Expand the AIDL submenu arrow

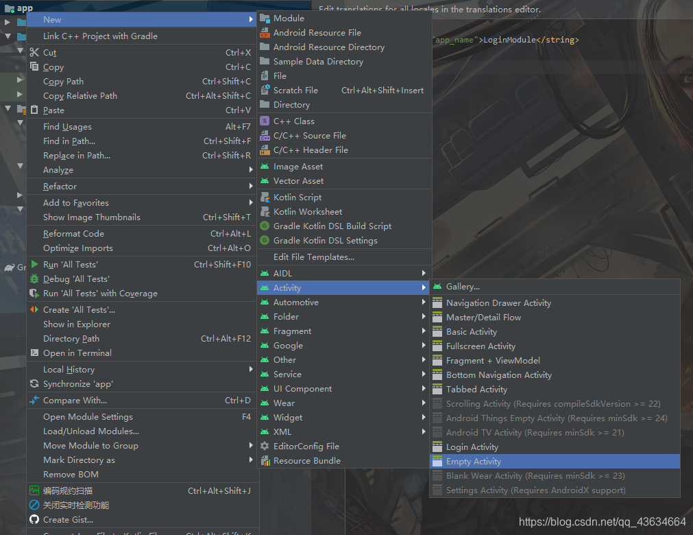(424, 273)
